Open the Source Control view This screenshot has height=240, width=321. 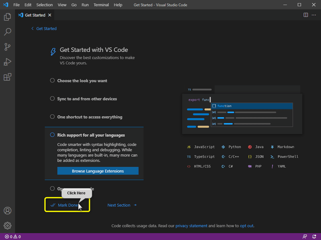pyautogui.click(x=7, y=47)
